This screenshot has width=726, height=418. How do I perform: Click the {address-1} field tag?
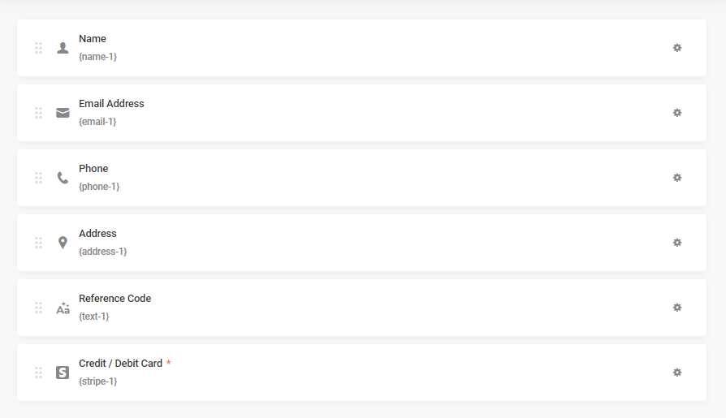[x=103, y=252]
